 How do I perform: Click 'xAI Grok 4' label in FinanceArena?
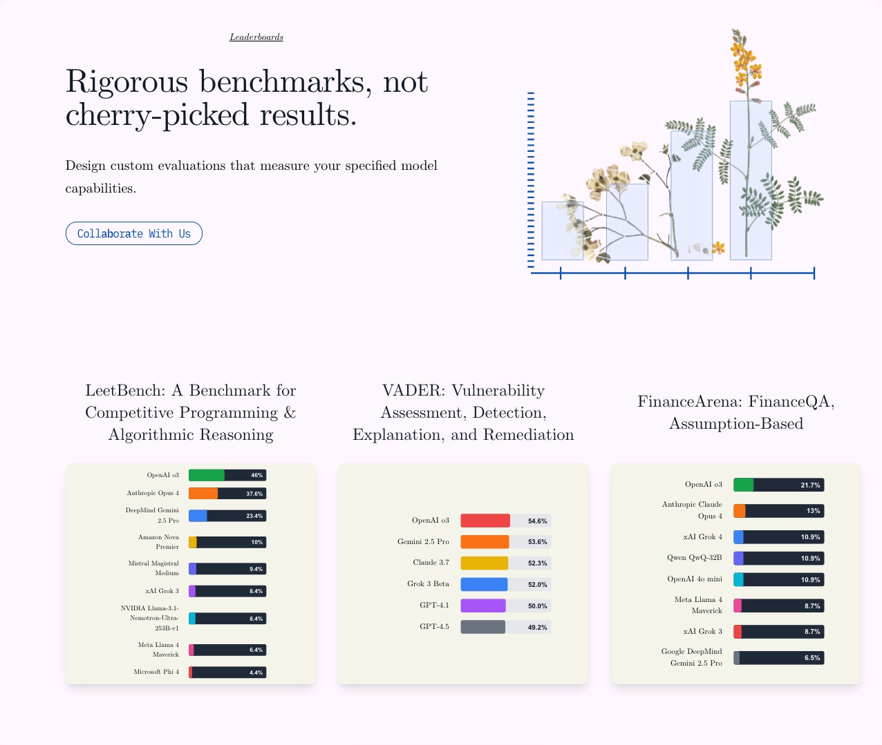coord(703,537)
